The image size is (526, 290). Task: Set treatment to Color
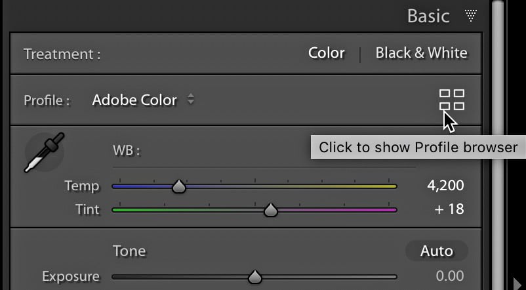click(326, 53)
